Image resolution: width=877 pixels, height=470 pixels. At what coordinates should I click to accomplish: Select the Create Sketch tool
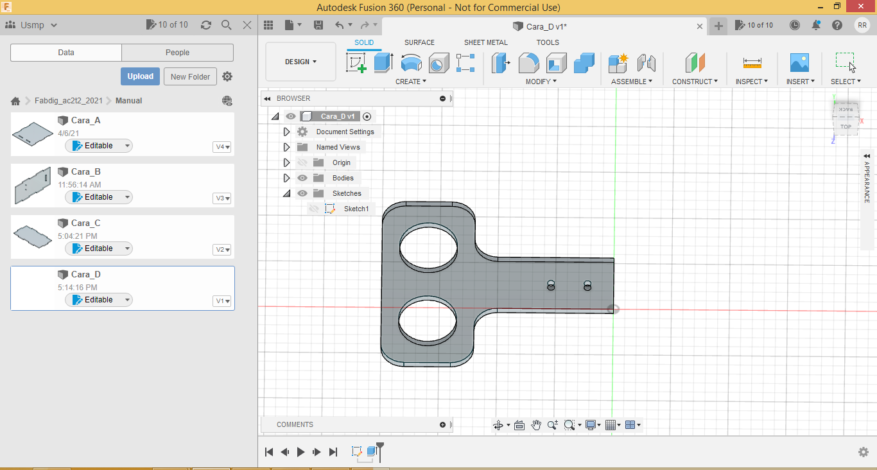click(x=356, y=63)
